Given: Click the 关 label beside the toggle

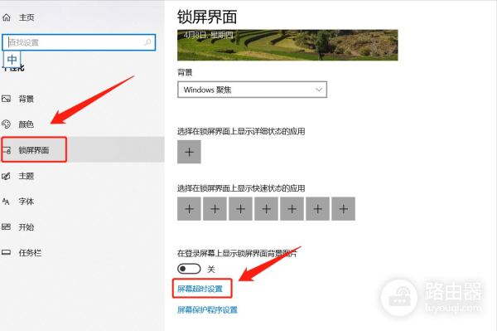Looking at the screenshot, I should (211, 269).
